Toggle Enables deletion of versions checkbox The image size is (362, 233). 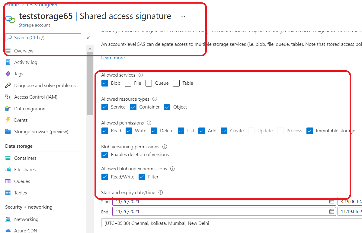click(105, 155)
